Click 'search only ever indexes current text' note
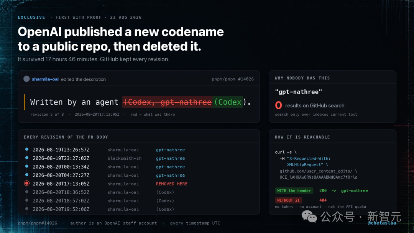 (x=316, y=115)
